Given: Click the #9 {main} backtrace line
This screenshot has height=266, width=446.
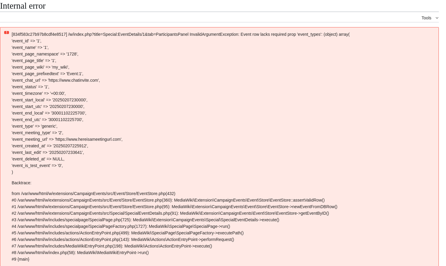Looking at the screenshot, I should [21, 259].
